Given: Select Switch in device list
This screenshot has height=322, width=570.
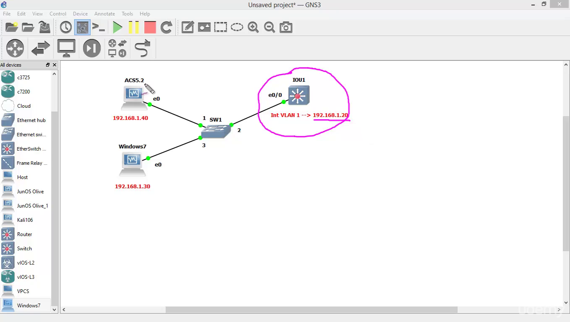Looking at the screenshot, I should pyautogui.click(x=26, y=248).
